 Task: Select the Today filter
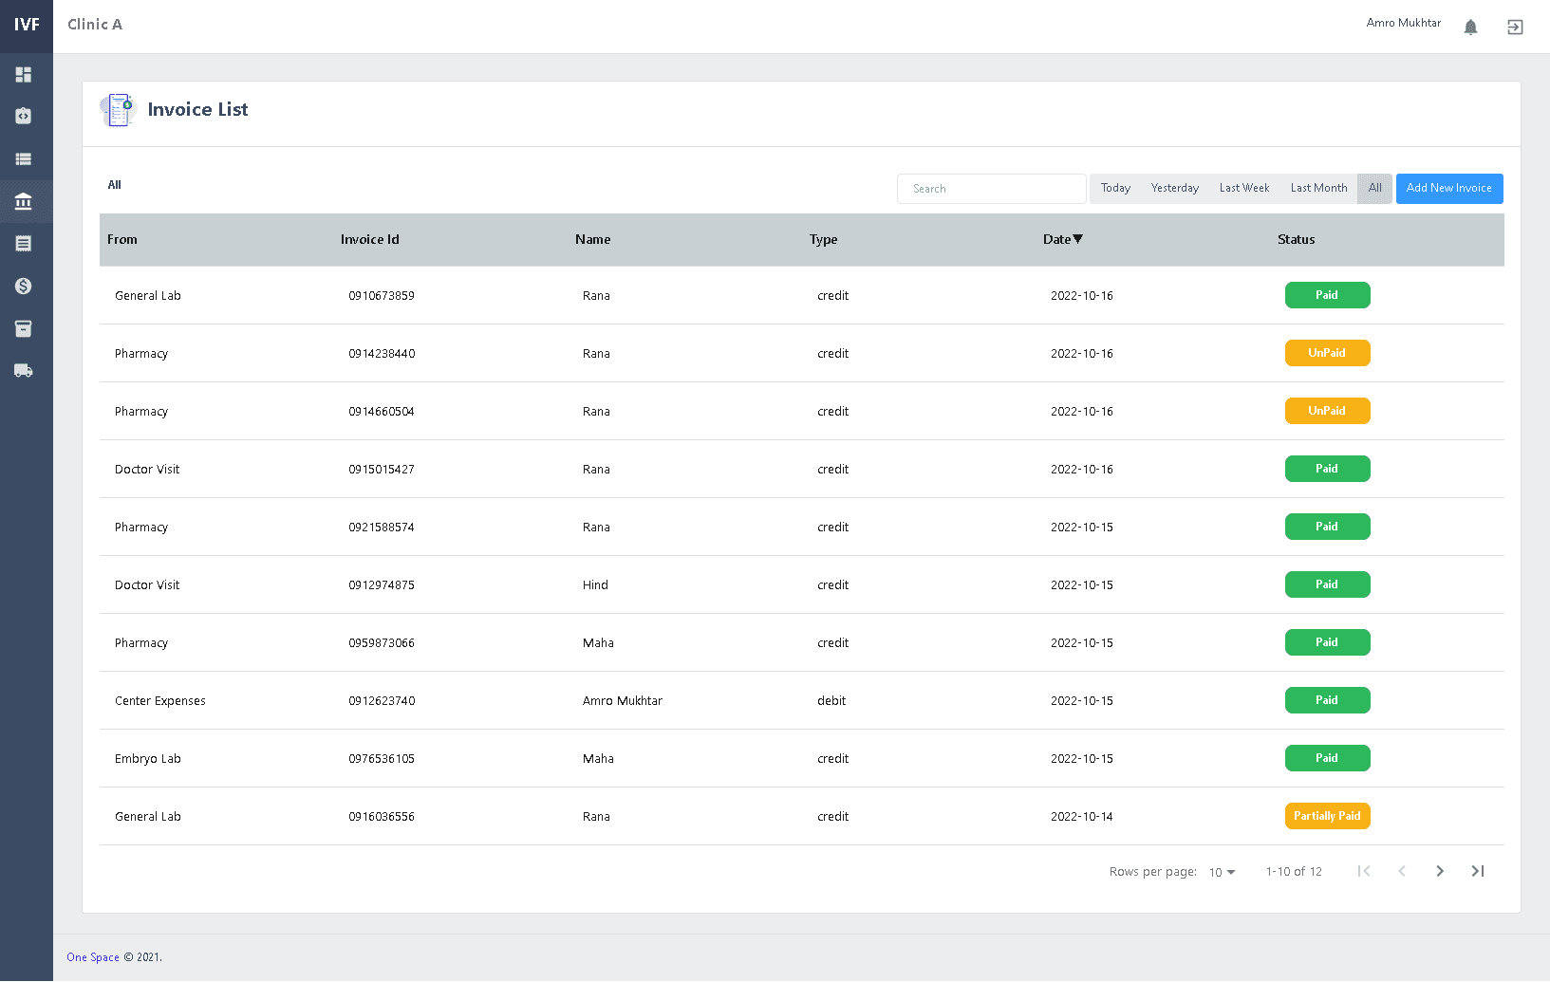pyautogui.click(x=1115, y=188)
